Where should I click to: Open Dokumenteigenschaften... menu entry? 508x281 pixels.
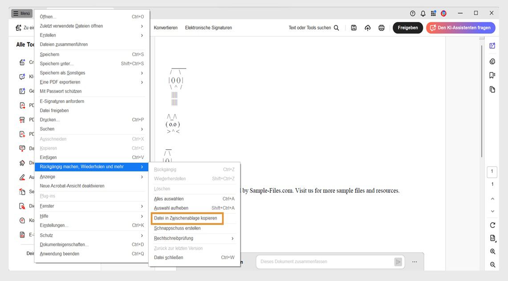(92, 244)
